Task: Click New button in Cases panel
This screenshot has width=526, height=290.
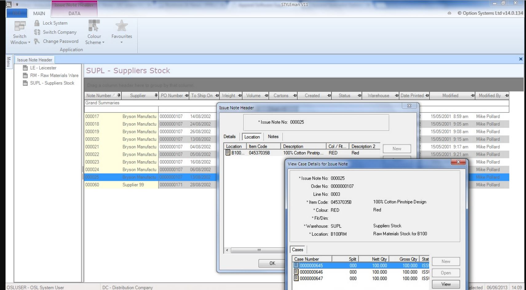Action: 446,261
